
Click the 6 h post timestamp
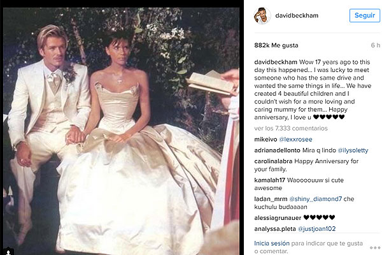pyautogui.click(x=376, y=45)
